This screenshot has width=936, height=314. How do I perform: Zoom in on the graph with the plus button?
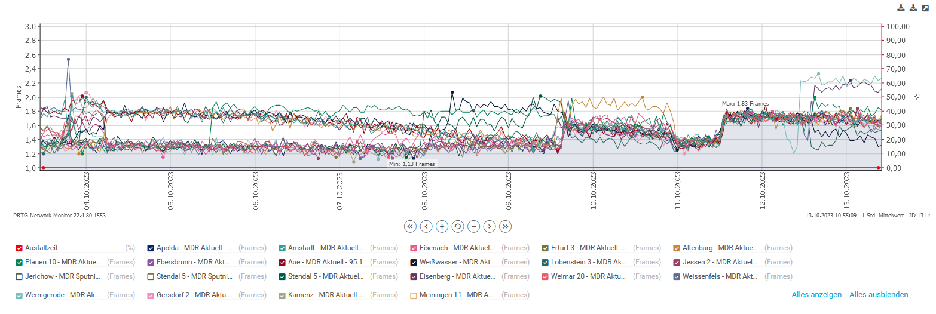(x=442, y=226)
